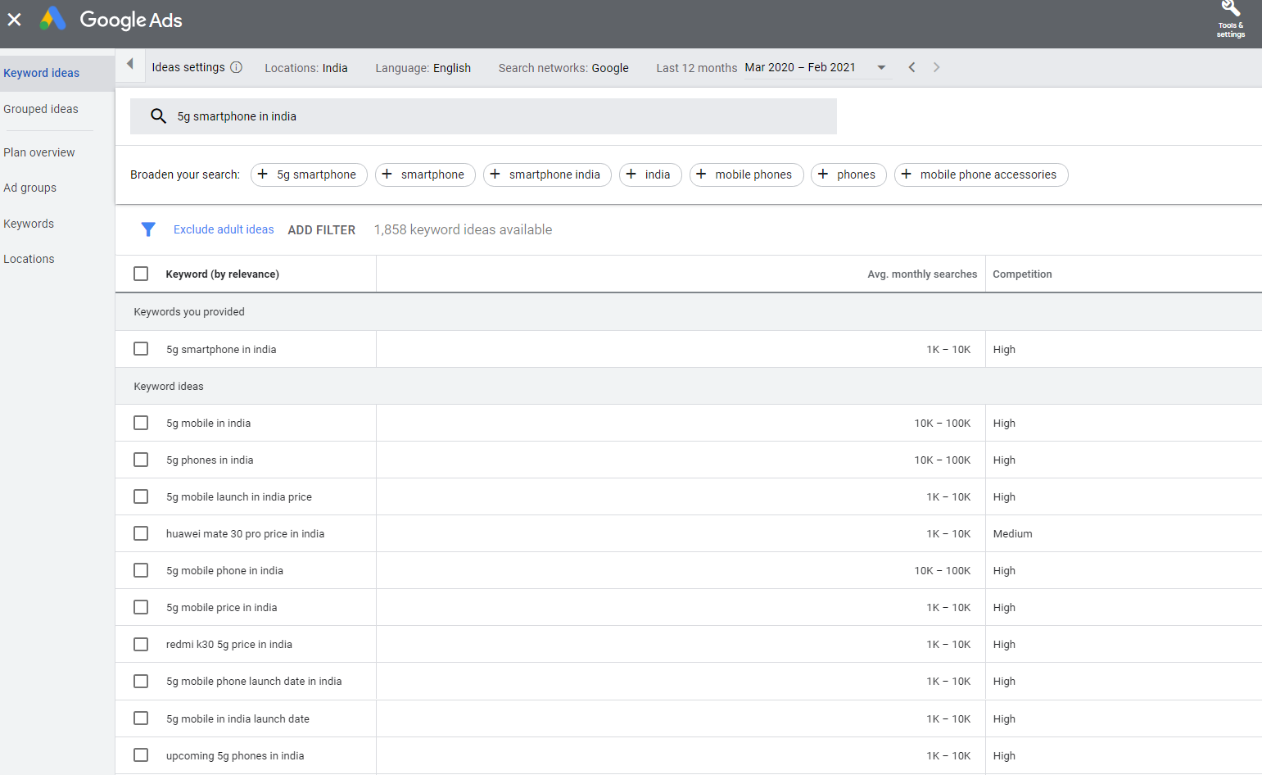This screenshot has width=1262, height=775.
Task: Sort by Competition column header
Action: (x=1022, y=274)
